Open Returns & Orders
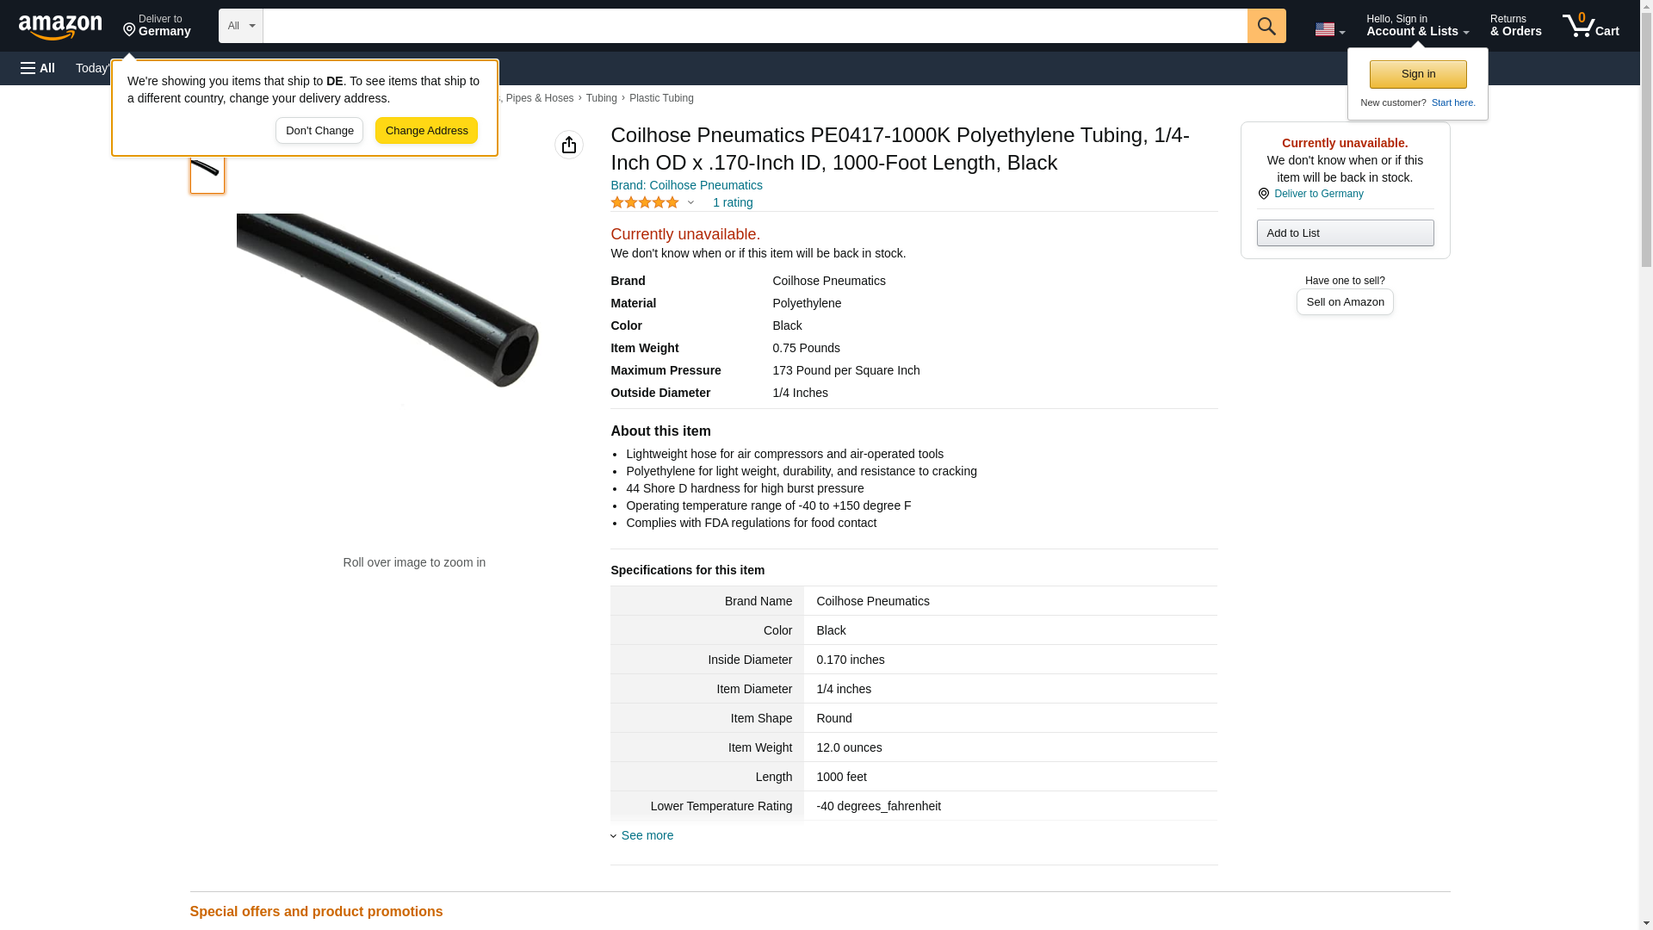The image size is (1653, 930). (1515, 26)
